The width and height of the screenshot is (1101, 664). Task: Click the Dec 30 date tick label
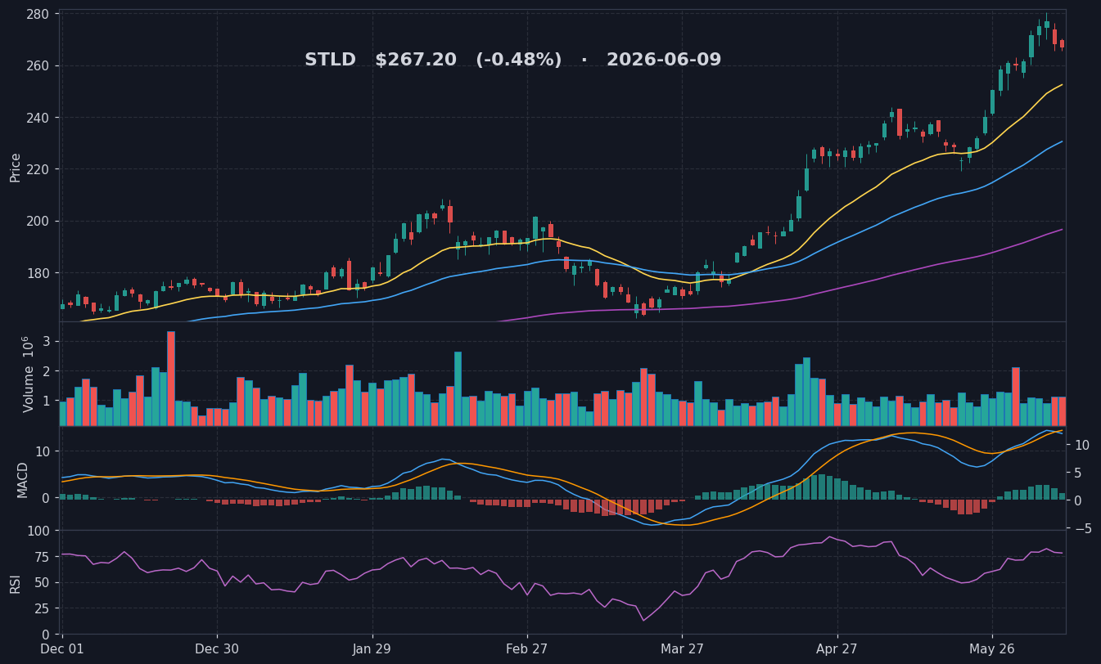[x=217, y=649]
